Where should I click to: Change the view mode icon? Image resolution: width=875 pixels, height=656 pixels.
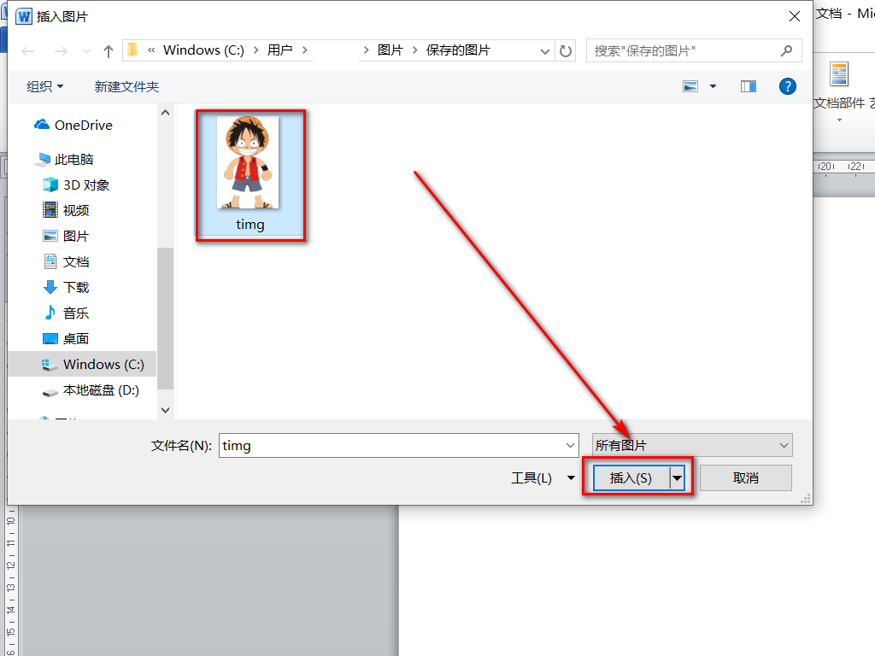point(690,86)
